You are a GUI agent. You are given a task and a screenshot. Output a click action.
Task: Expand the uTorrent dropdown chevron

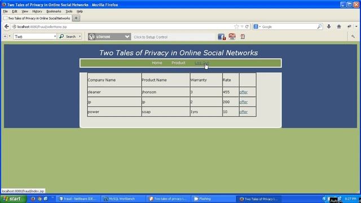click(127, 37)
